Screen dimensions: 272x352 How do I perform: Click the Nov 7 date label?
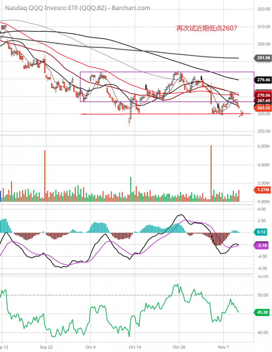point(224,347)
